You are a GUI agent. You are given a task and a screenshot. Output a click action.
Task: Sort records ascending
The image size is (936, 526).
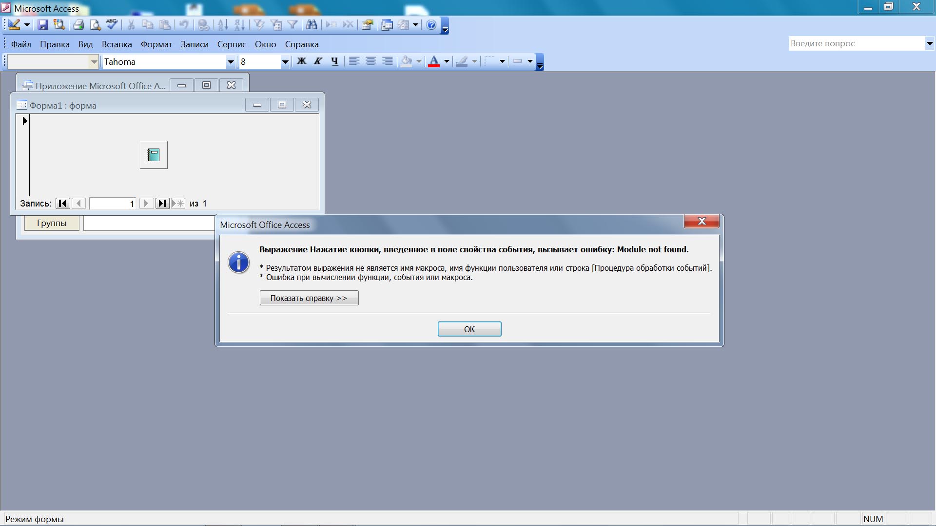pos(223,25)
